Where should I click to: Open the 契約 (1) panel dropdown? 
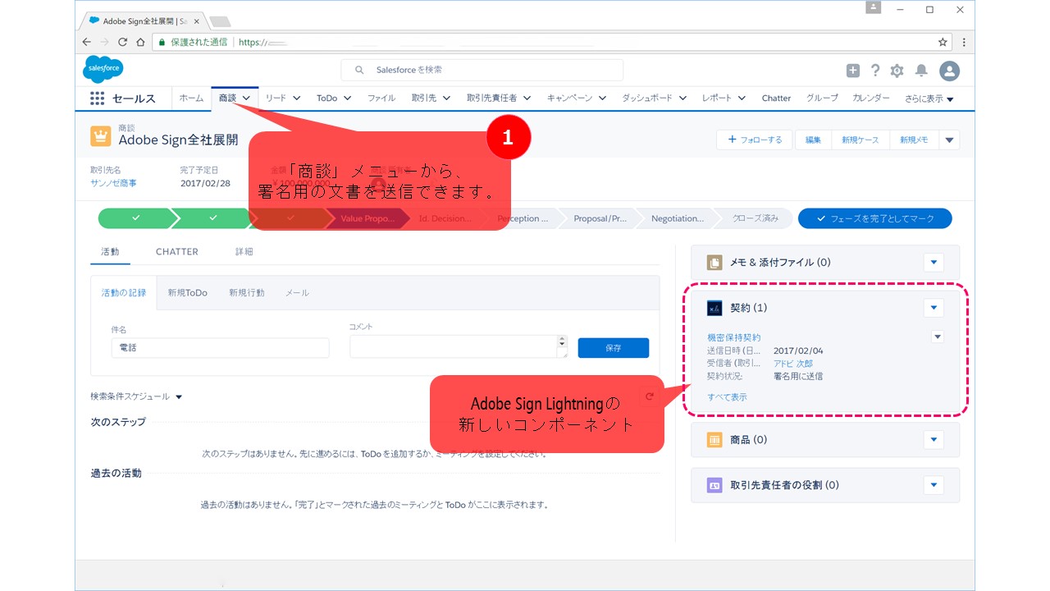934,308
